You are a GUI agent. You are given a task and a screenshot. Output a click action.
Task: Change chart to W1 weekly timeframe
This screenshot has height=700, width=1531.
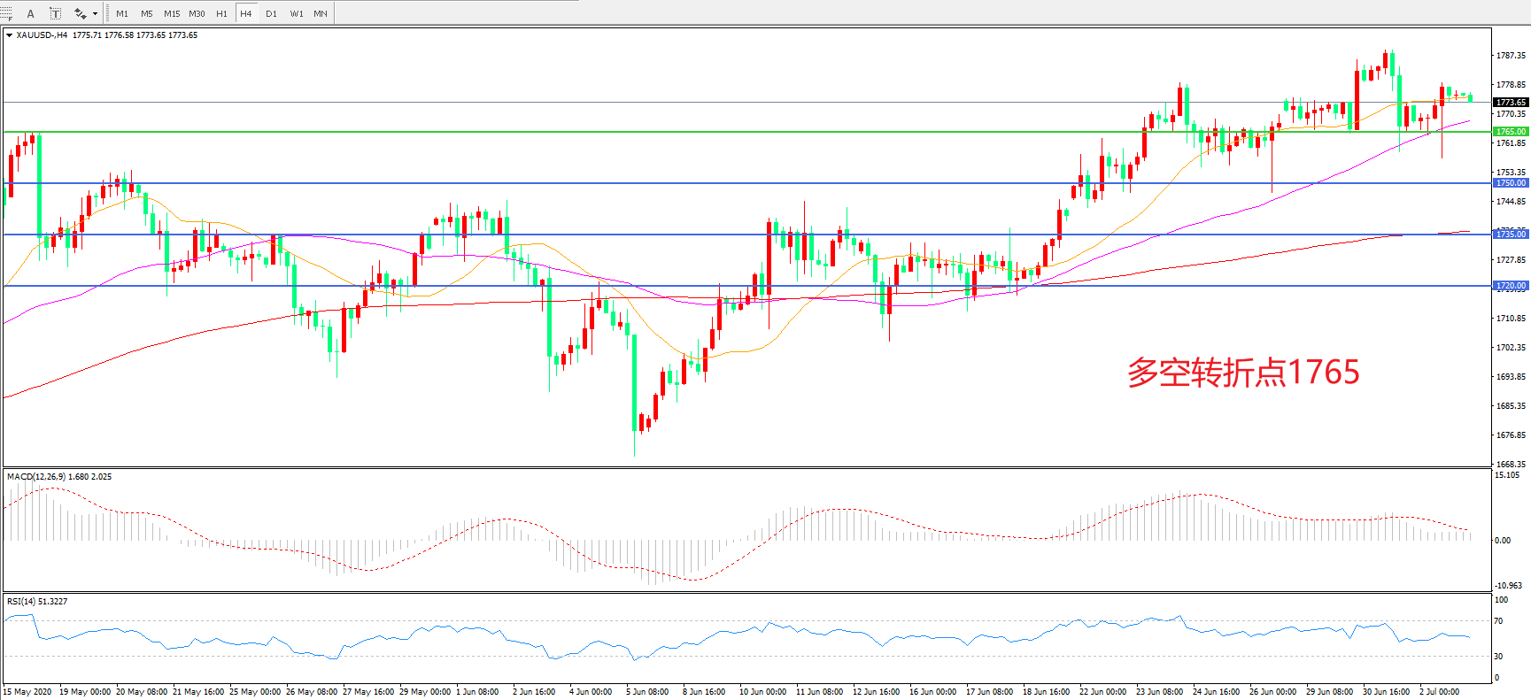(296, 13)
